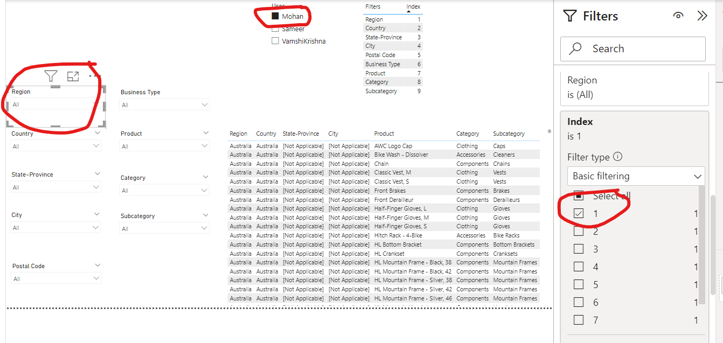Select Postal Code row in Filters table
The width and height of the screenshot is (723, 343).
393,55
